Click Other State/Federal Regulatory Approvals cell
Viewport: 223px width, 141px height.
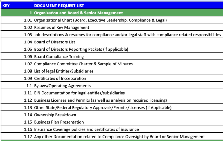[102, 107]
